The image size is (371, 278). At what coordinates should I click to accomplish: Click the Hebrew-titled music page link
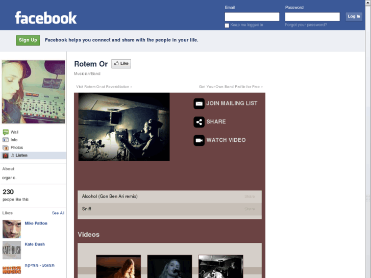point(39,265)
